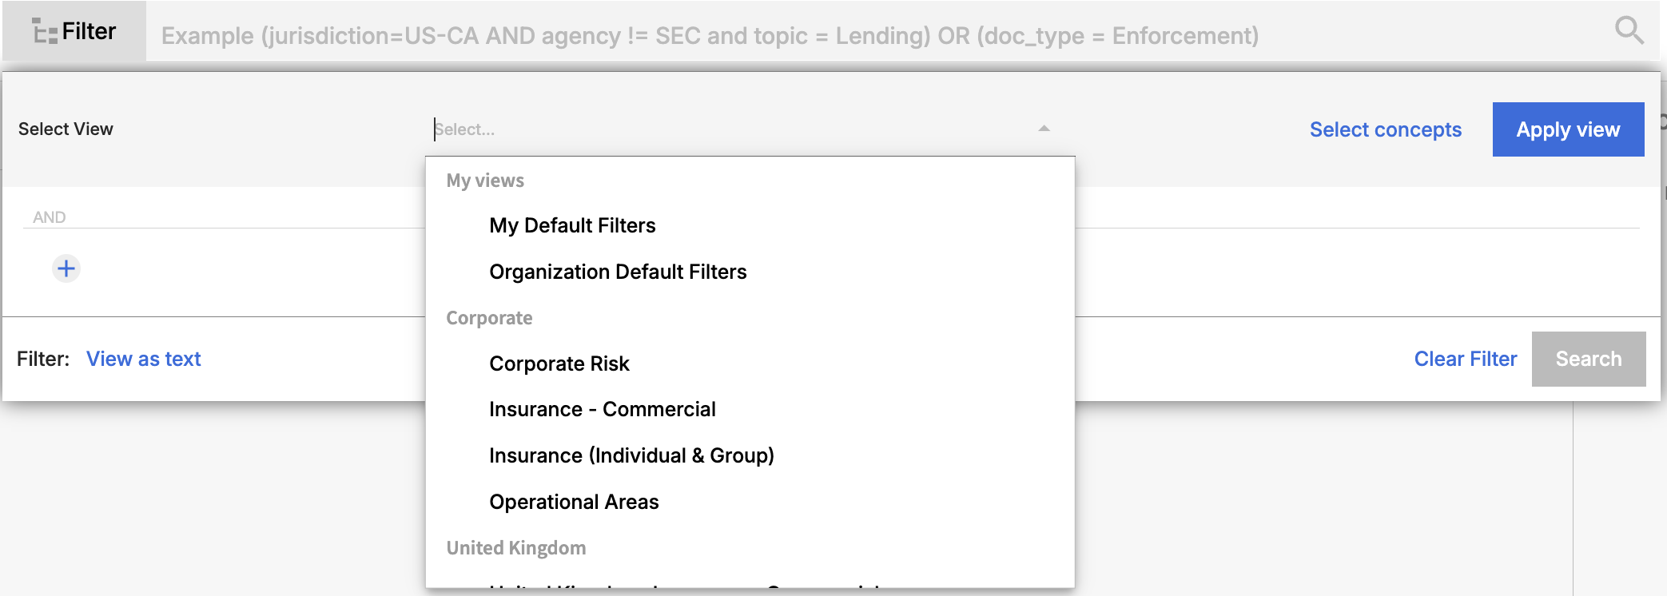
Task: Click the AND operator label
Action: (50, 217)
